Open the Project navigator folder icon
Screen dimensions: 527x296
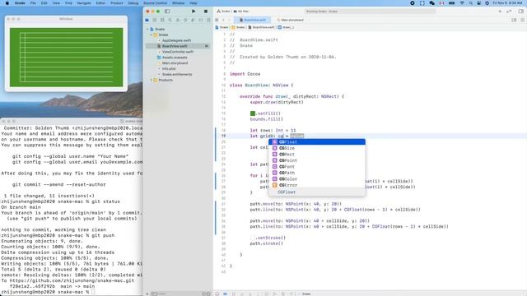147,20
